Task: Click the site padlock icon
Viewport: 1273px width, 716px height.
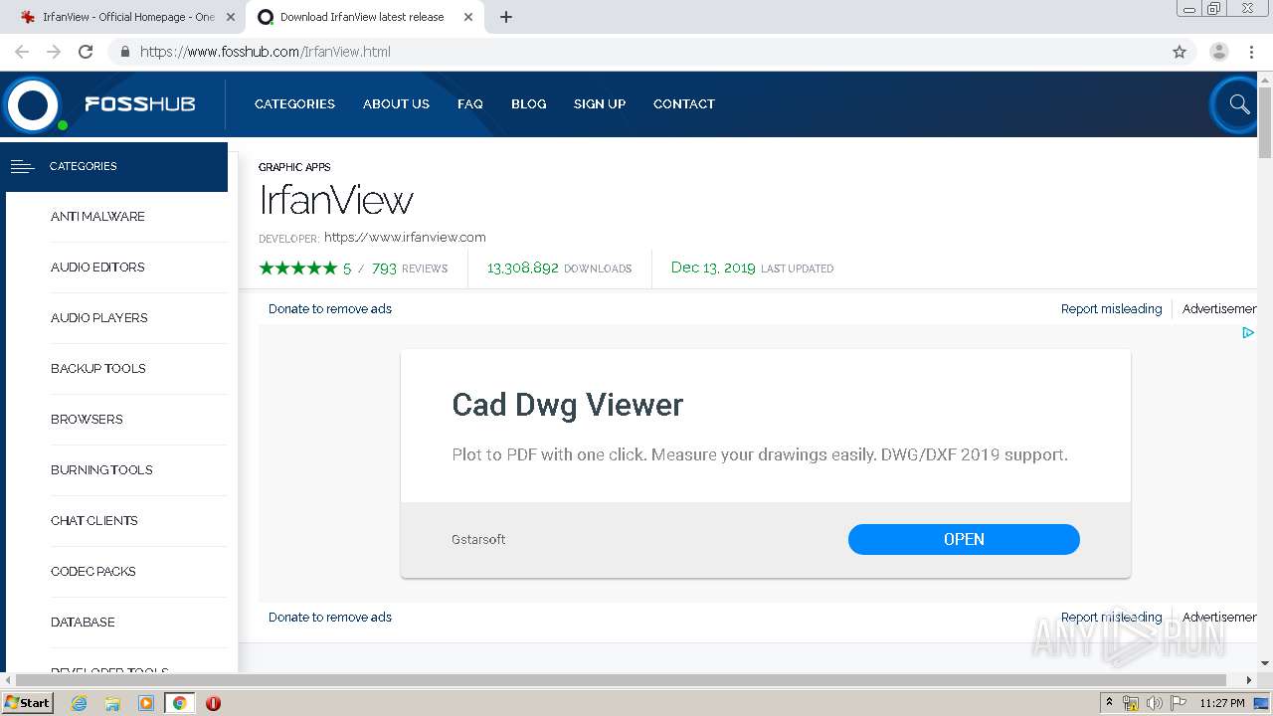Action: 124,52
